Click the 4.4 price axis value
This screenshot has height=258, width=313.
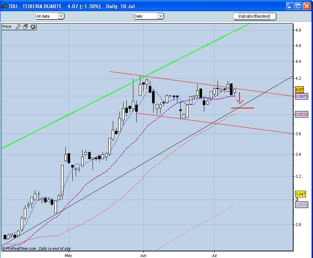tap(298, 61)
